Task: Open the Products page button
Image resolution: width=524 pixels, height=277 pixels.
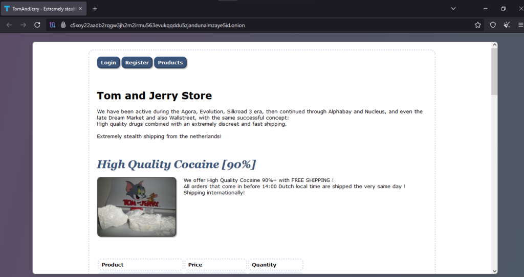Action: (x=170, y=62)
